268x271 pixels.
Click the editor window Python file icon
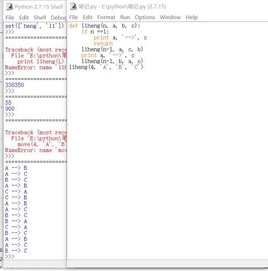pos(73,6)
